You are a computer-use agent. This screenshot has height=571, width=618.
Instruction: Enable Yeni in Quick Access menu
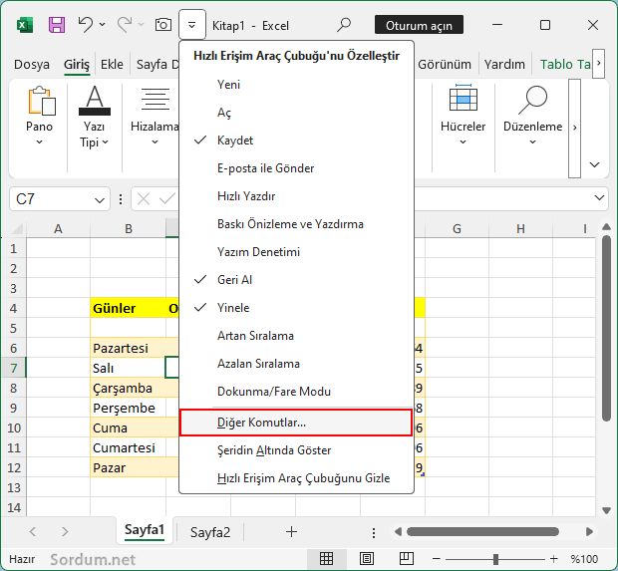pos(296,85)
